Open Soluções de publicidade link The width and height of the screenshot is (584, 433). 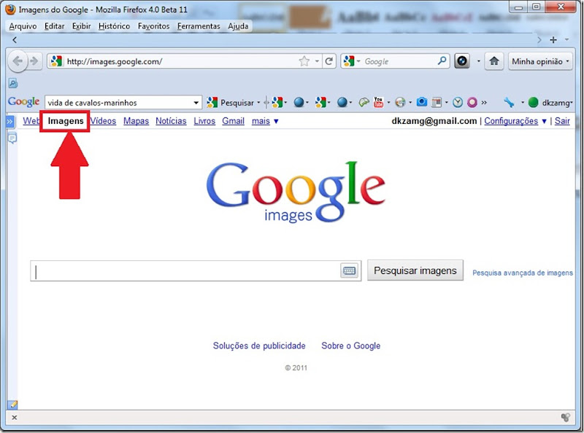[x=259, y=346]
